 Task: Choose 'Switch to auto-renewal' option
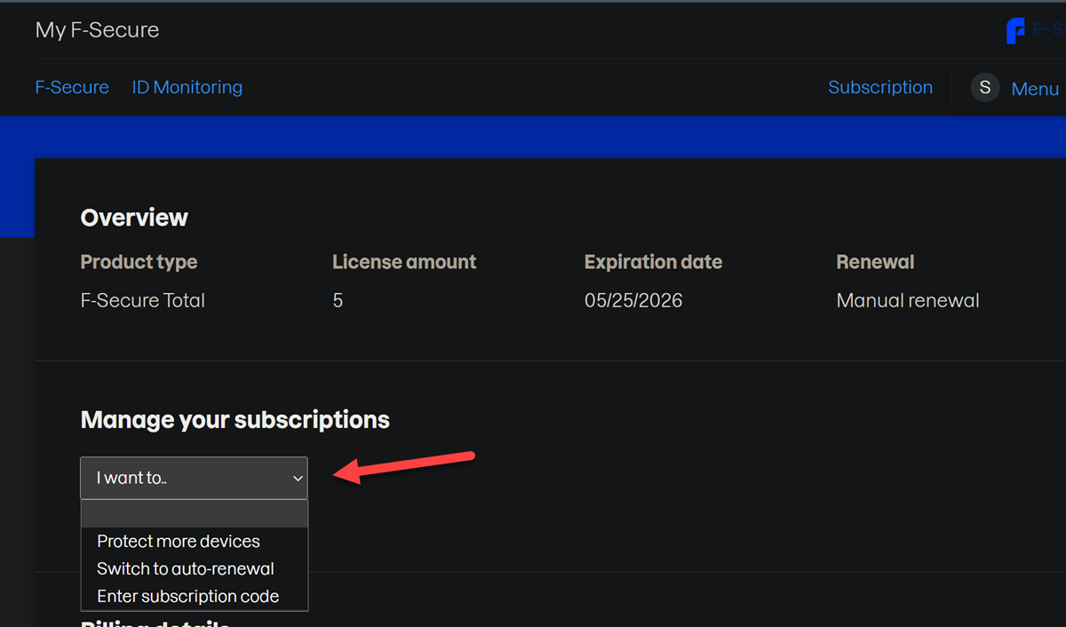(194, 568)
